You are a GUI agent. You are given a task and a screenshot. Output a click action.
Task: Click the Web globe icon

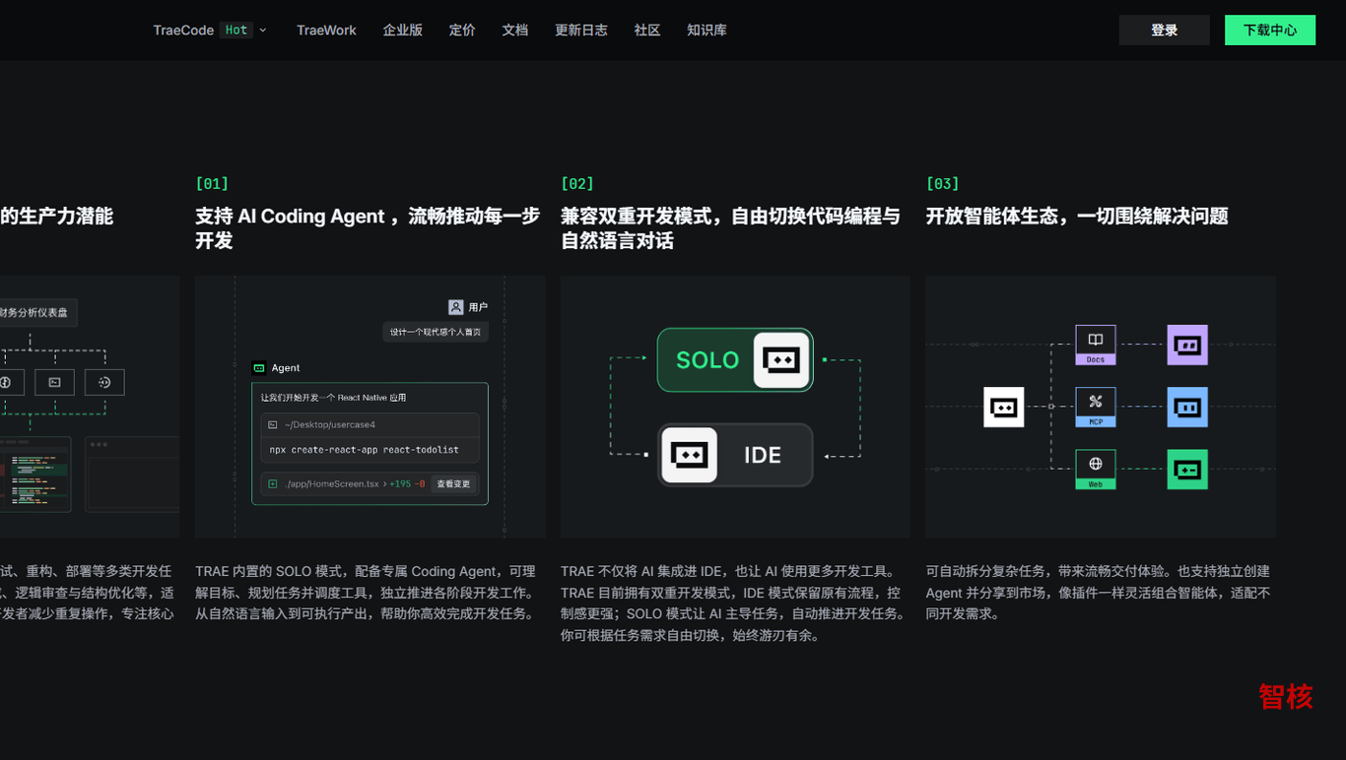pyautogui.click(x=1095, y=465)
